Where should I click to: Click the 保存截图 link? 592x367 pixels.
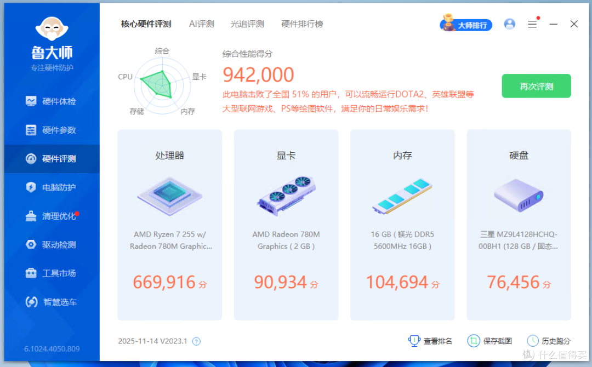point(489,341)
